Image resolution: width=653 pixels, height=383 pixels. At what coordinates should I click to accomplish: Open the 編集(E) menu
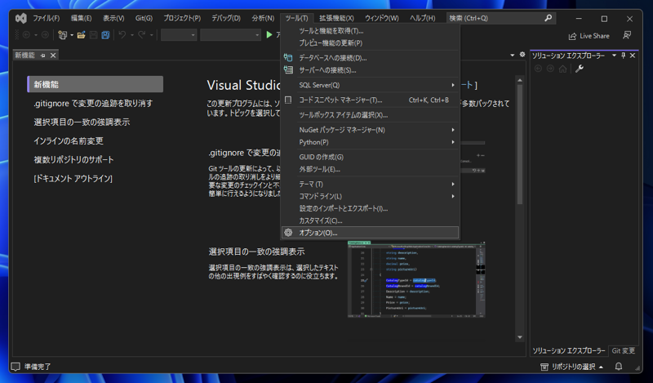pyautogui.click(x=81, y=18)
